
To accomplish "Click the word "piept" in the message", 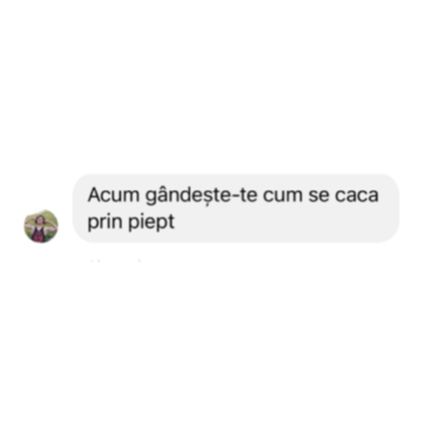I will click(151, 223).
